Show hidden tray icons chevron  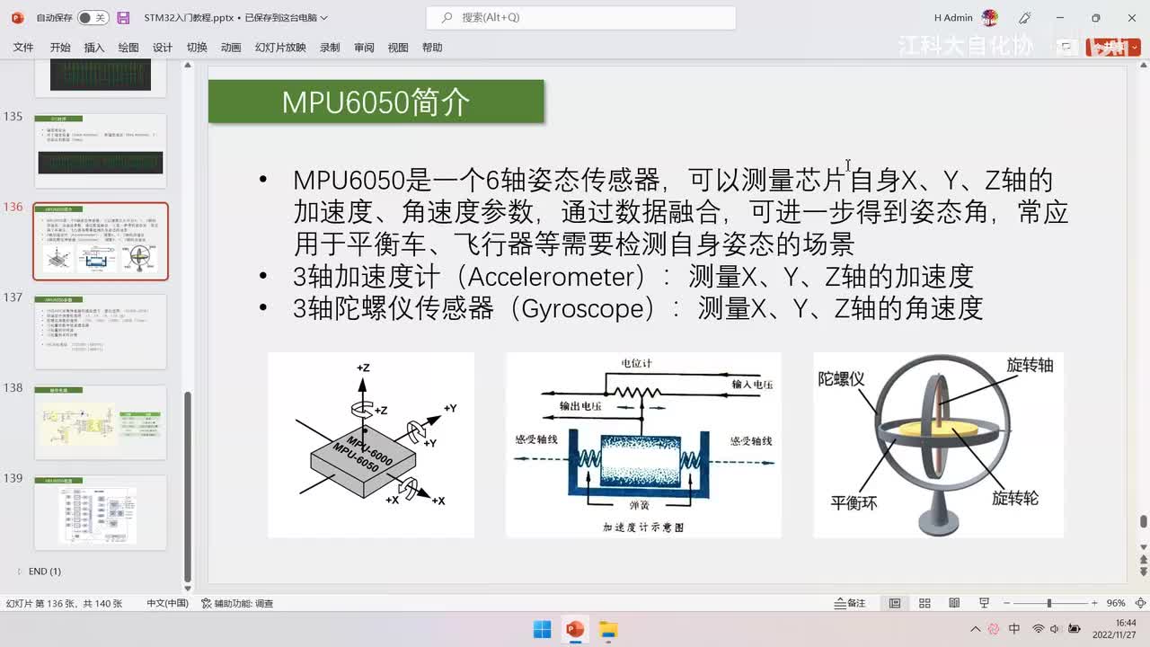coord(976,629)
